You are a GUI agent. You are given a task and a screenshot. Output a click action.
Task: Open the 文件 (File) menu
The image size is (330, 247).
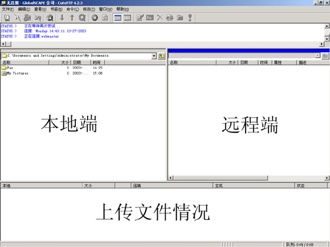(x=8, y=9)
